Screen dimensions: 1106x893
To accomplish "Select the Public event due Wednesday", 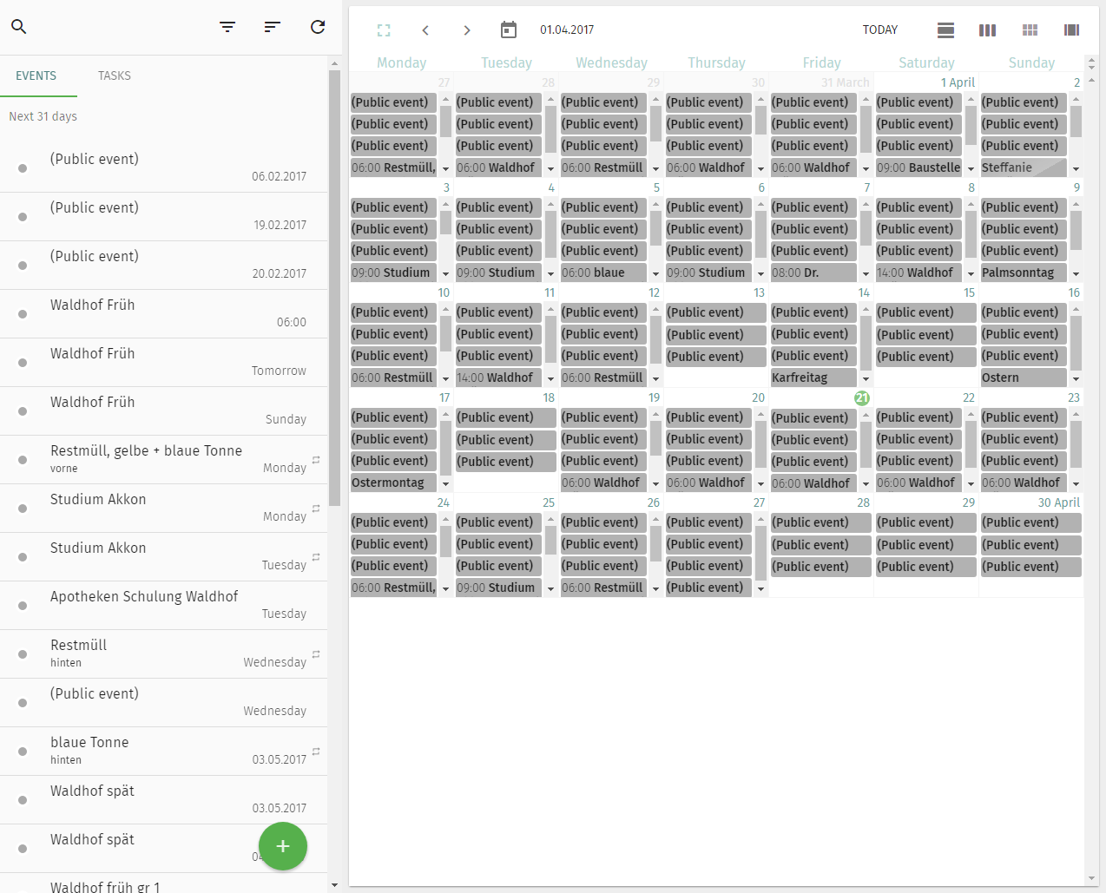I will pyautogui.click(x=164, y=702).
